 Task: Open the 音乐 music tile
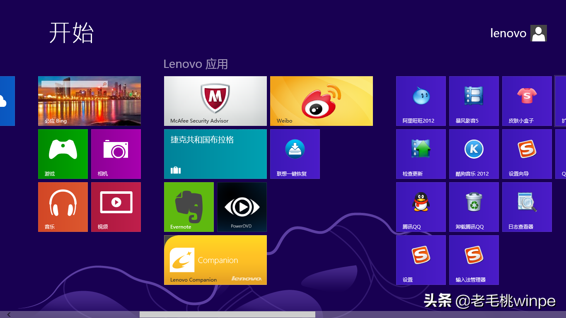[x=63, y=207]
